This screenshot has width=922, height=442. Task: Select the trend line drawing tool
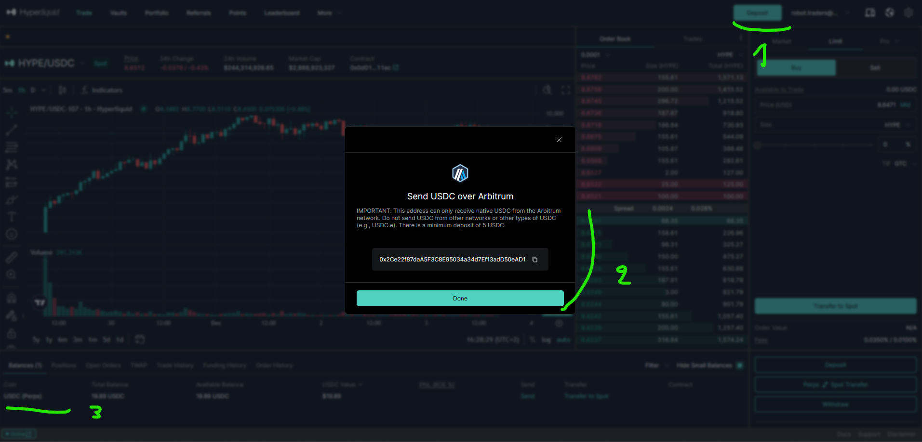(12, 129)
